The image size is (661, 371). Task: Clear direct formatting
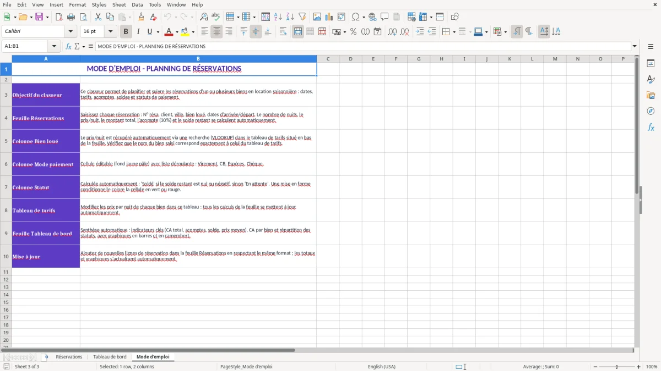(x=153, y=17)
